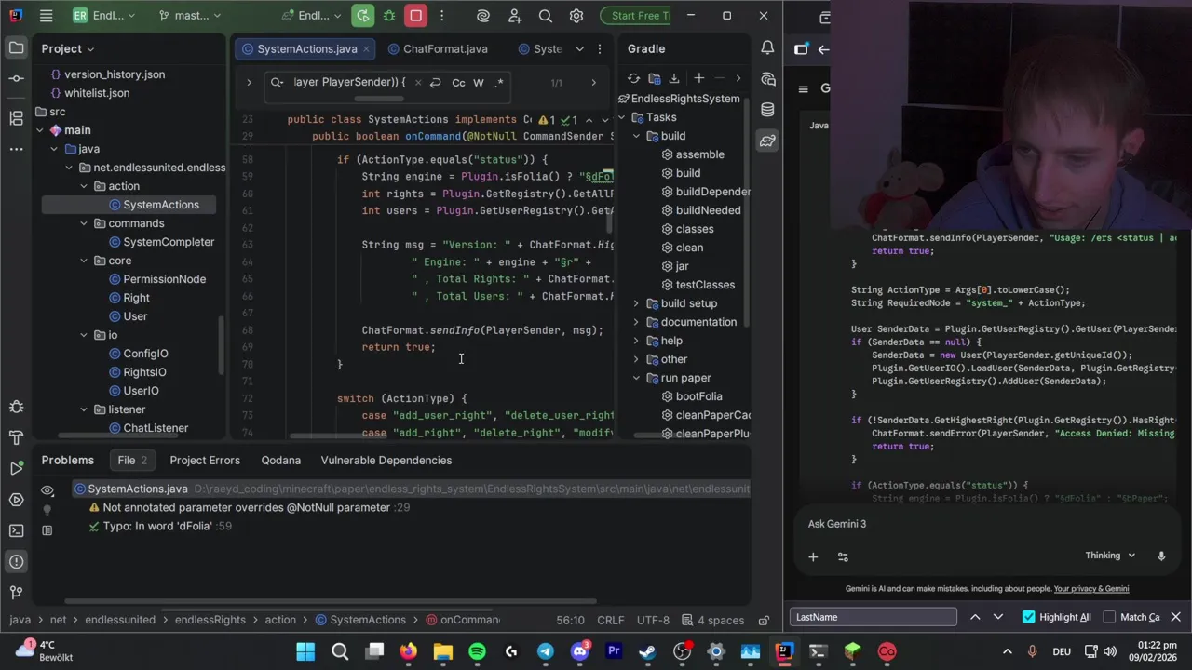
Task: Toggle read-only lock icon in status bar
Action: click(x=764, y=620)
